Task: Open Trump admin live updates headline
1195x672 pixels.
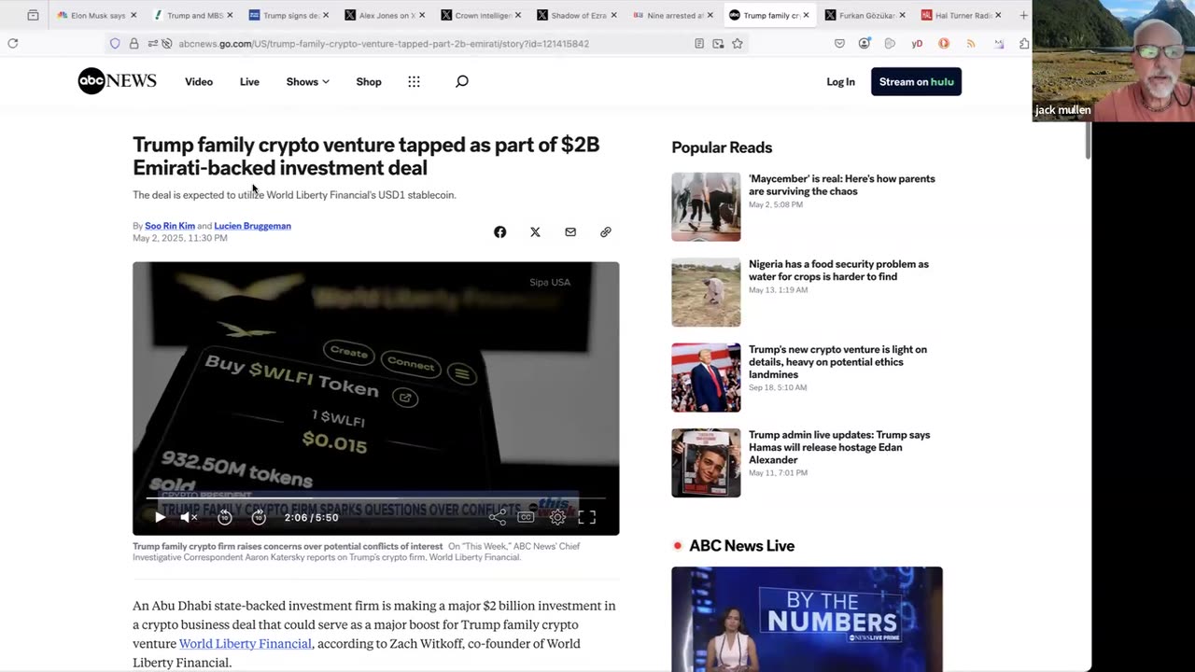Action: pos(839,447)
